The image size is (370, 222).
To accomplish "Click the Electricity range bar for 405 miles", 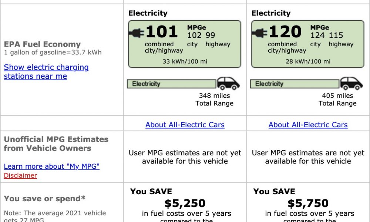I will [295, 84].
